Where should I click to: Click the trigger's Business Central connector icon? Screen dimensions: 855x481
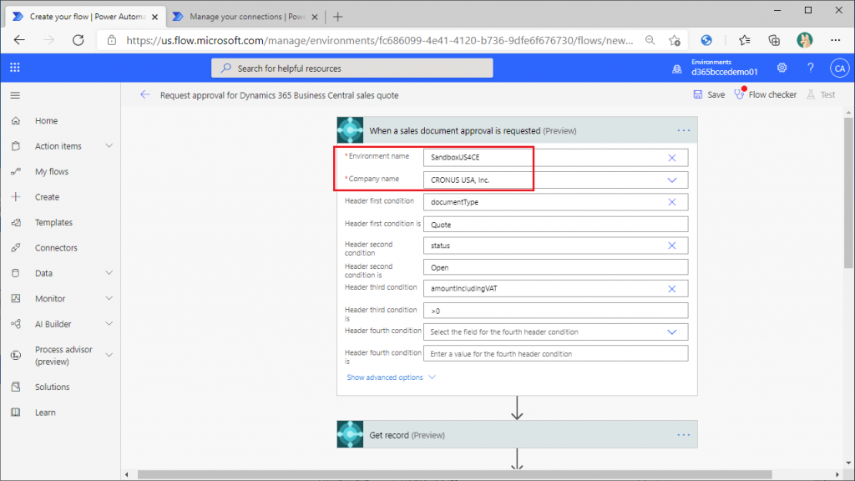click(350, 130)
